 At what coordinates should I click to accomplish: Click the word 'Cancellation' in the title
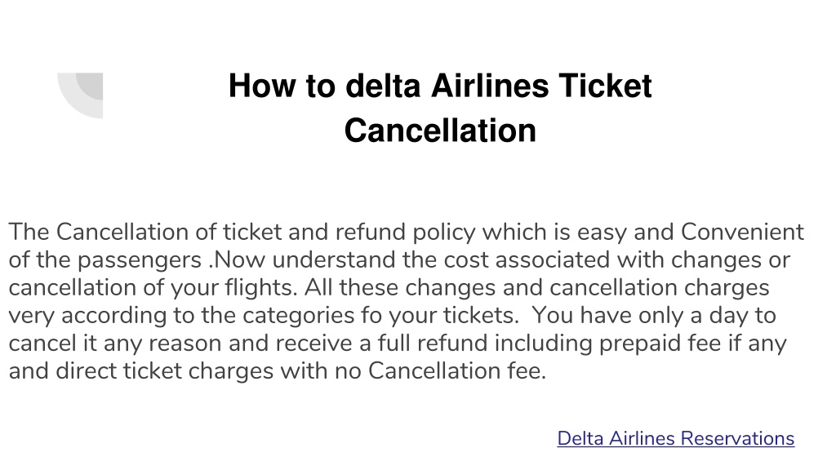point(440,131)
